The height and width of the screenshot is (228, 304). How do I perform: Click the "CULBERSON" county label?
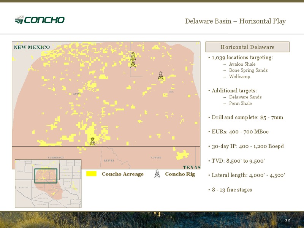click(x=56, y=158)
